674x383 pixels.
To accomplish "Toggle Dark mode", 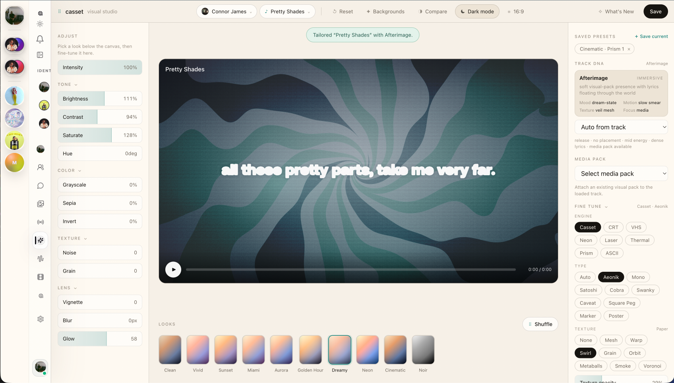I will (x=477, y=12).
